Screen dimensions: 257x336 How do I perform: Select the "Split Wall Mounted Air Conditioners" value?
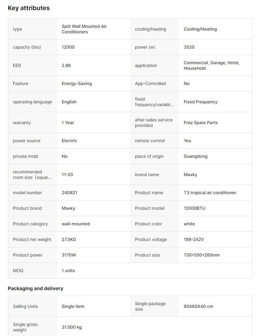84,29
